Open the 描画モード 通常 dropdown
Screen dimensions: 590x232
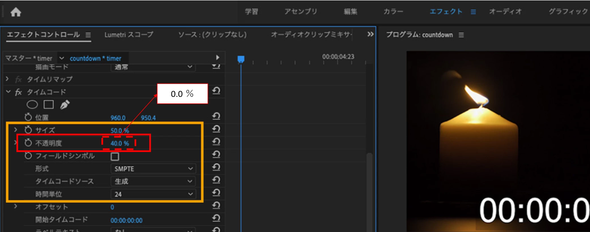click(x=153, y=67)
